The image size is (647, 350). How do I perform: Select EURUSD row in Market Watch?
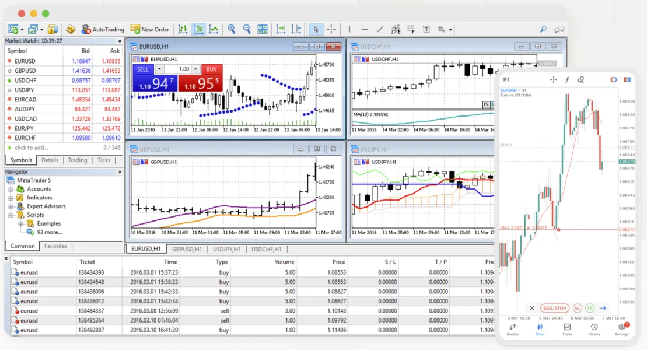[64, 61]
